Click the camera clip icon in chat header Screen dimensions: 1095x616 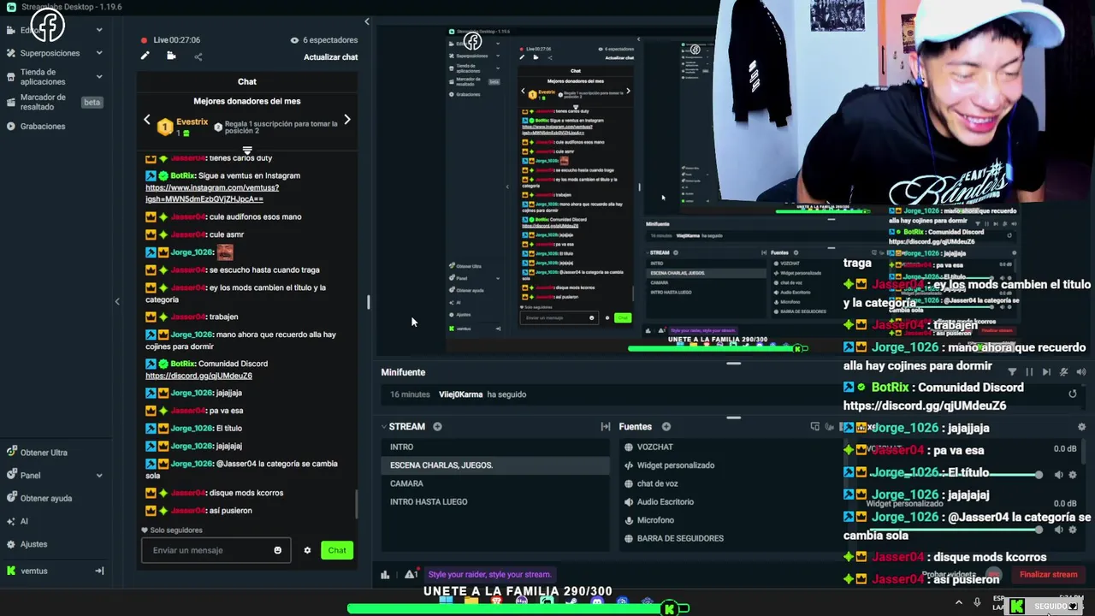[171, 56]
